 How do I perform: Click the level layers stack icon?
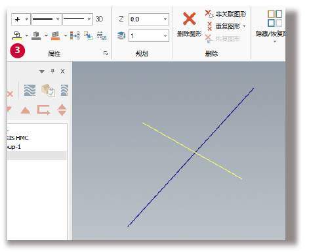(x=121, y=35)
